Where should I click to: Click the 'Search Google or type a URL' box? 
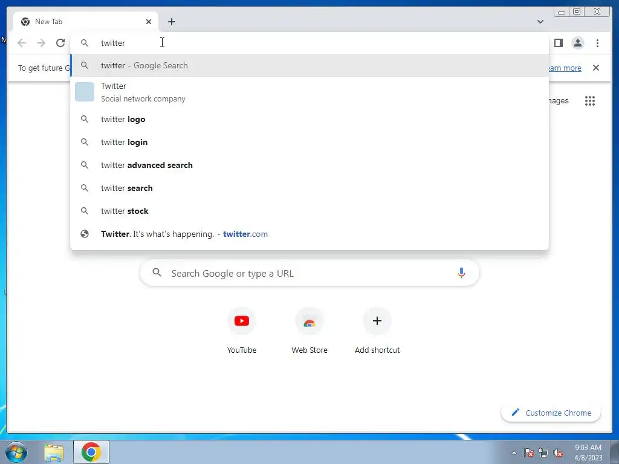click(x=309, y=273)
